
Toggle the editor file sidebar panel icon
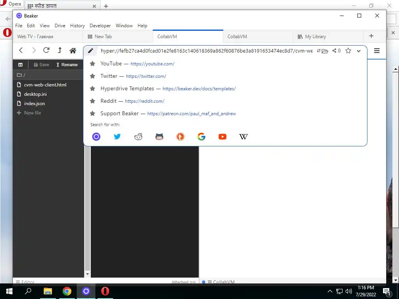pyautogui.click(x=20, y=65)
